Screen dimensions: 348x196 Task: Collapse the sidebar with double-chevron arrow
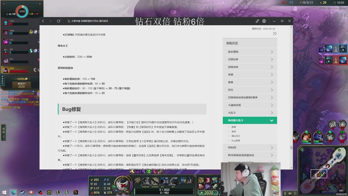(x=275, y=34)
